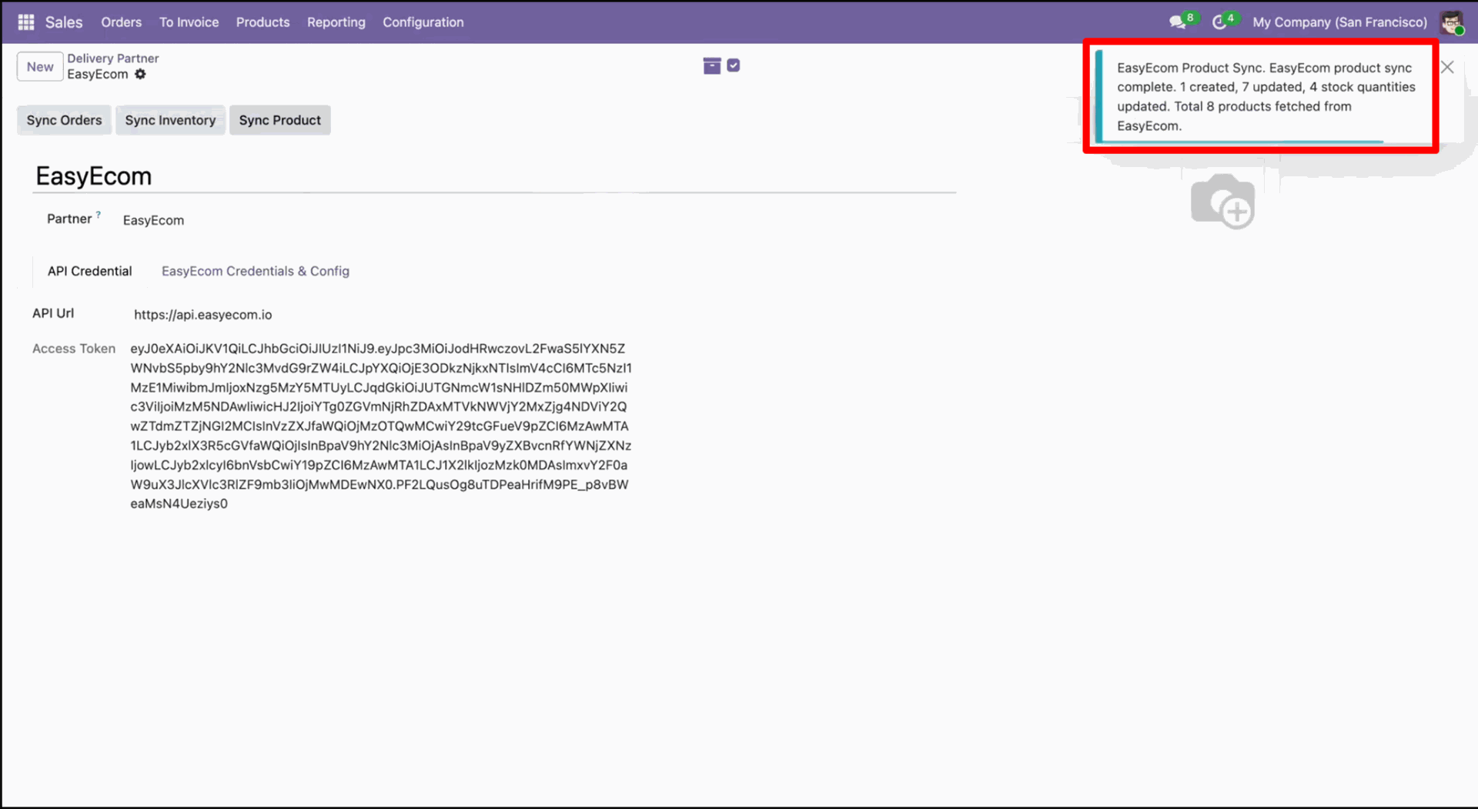1478x809 pixels.
Task: Click the Sync Product button
Action: point(280,120)
